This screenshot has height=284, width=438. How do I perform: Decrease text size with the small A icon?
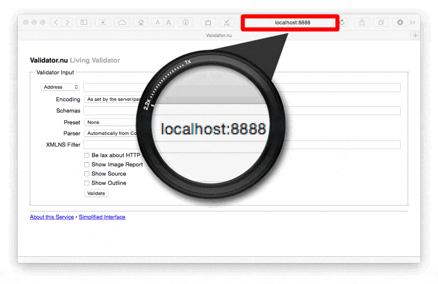157,22
